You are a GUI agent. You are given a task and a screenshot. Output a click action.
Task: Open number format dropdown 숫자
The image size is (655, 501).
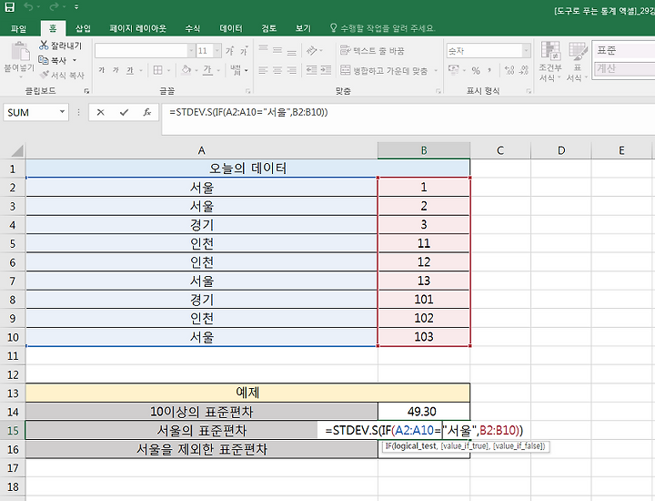[x=527, y=51]
